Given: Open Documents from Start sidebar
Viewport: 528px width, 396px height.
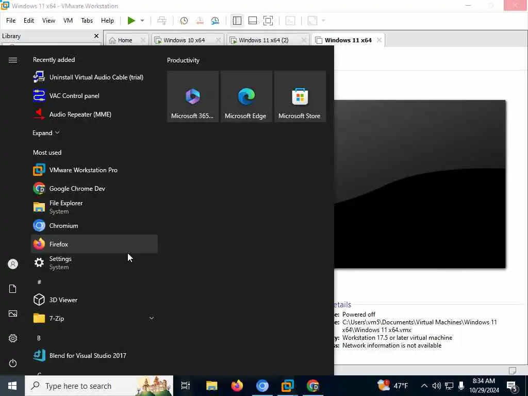Looking at the screenshot, I should [13, 289].
